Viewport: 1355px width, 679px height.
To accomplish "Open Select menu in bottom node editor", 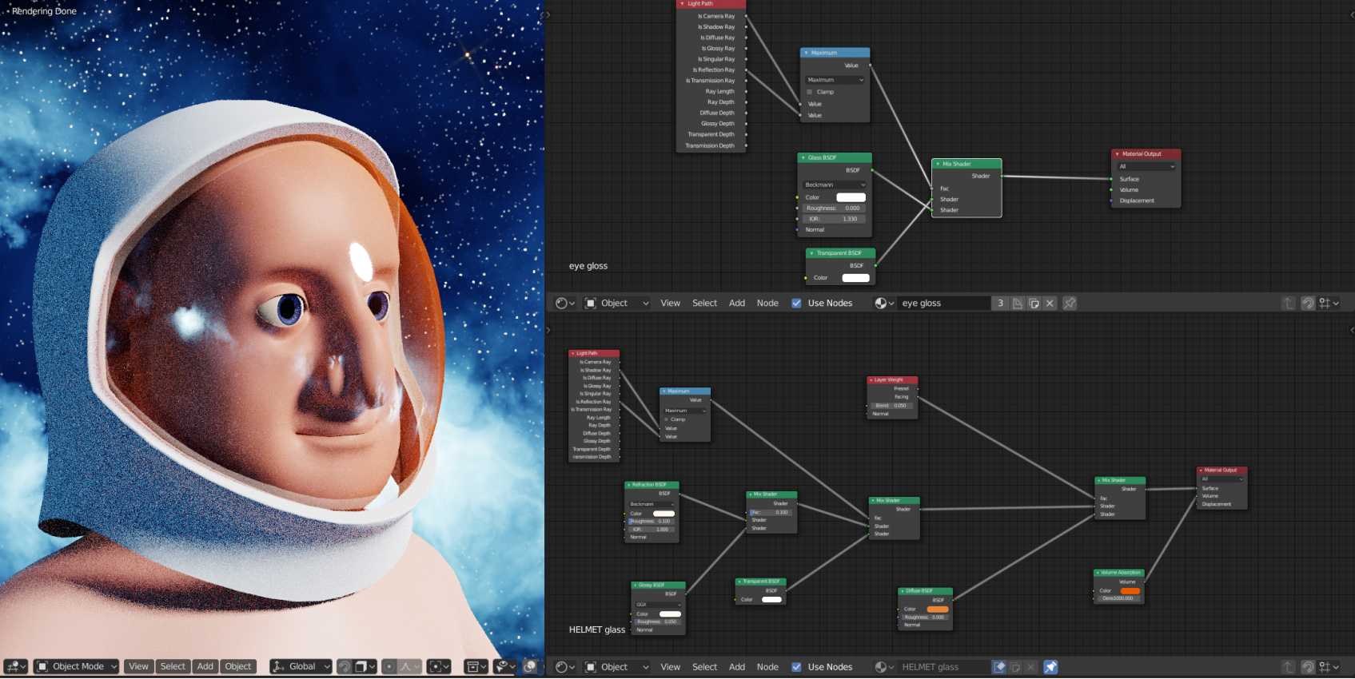I will [x=705, y=667].
